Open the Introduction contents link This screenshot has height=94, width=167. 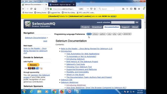pos(66,51)
